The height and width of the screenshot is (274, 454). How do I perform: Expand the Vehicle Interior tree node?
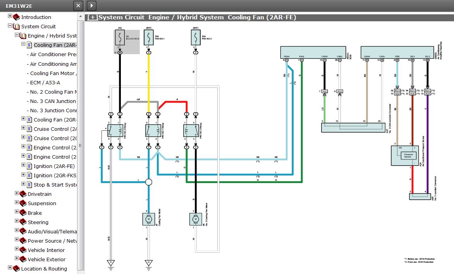pos(17,250)
